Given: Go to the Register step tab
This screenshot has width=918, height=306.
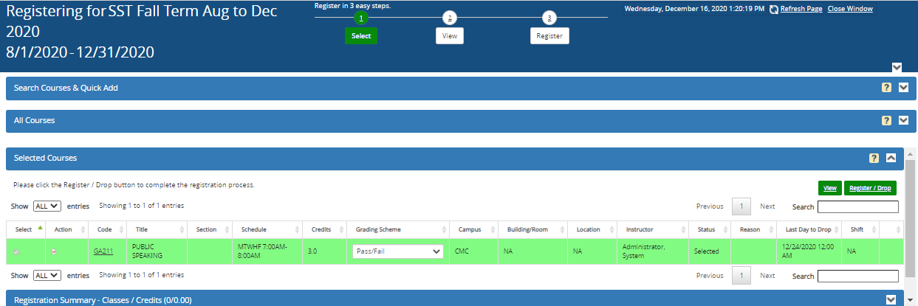Looking at the screenshot, I should pyautogui.click(x=549, y=36).
